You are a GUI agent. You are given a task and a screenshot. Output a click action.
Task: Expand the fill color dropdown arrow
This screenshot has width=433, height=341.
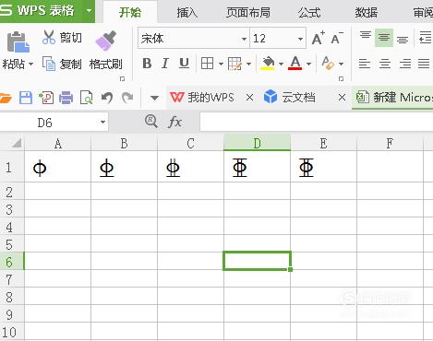point(281,64)
